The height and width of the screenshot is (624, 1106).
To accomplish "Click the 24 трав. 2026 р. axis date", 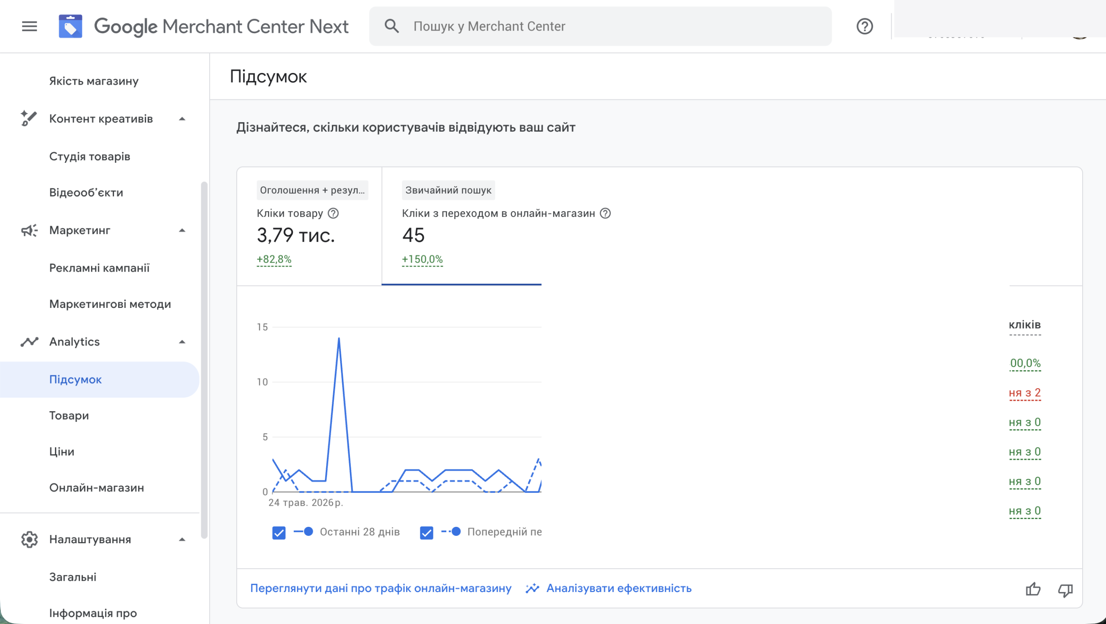I will point(305,503).
